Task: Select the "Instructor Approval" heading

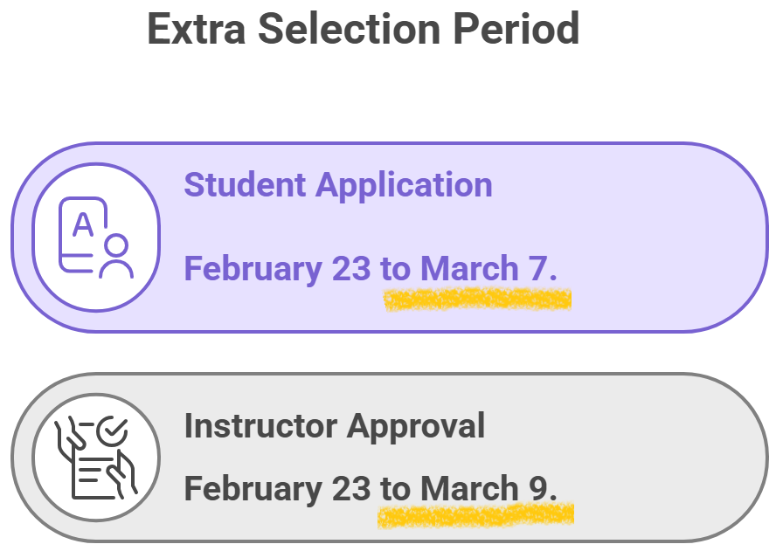Action: (334, 426)
